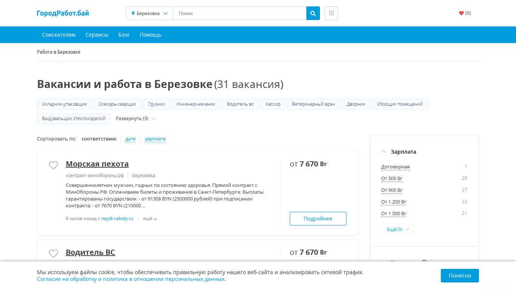Open favorites heart icon with (0)
Image resolution: width=516 pixels, height=290 pixels.
coord(465,13)
